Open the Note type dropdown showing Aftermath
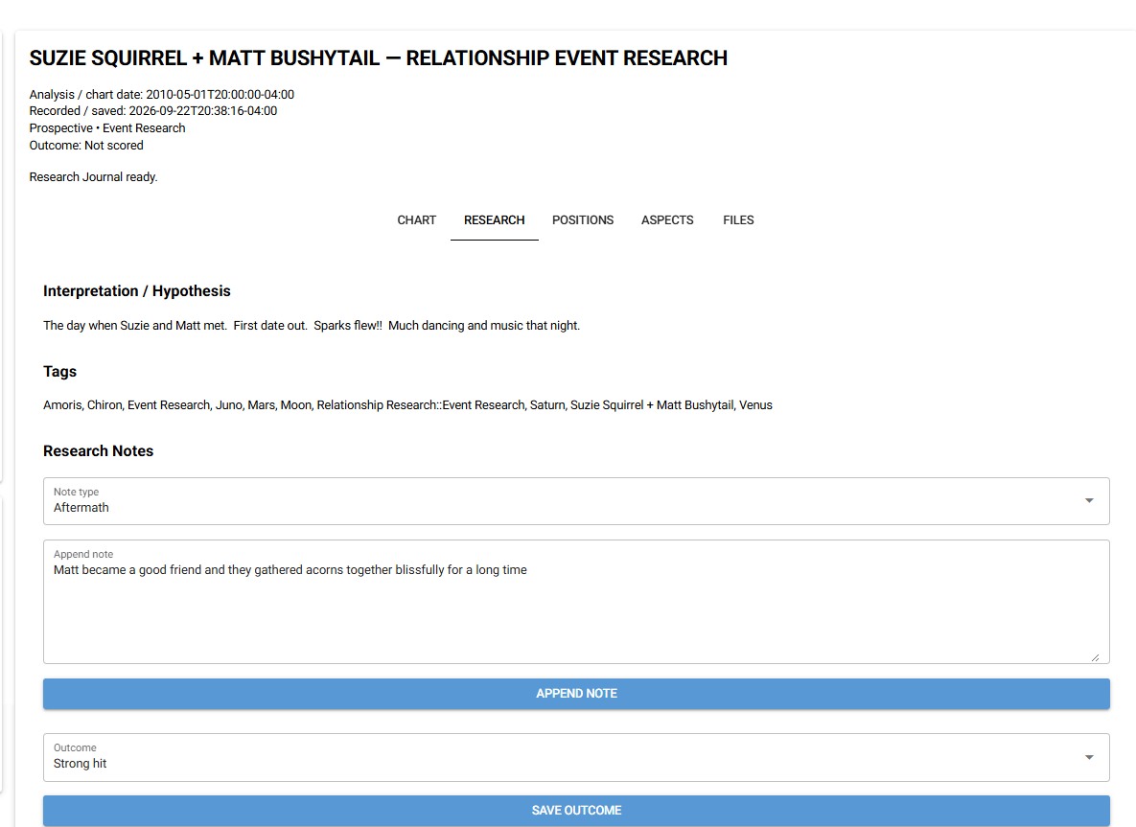 click(x=576, y=501)
